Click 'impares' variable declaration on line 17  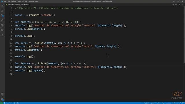[x=25, y=64]
